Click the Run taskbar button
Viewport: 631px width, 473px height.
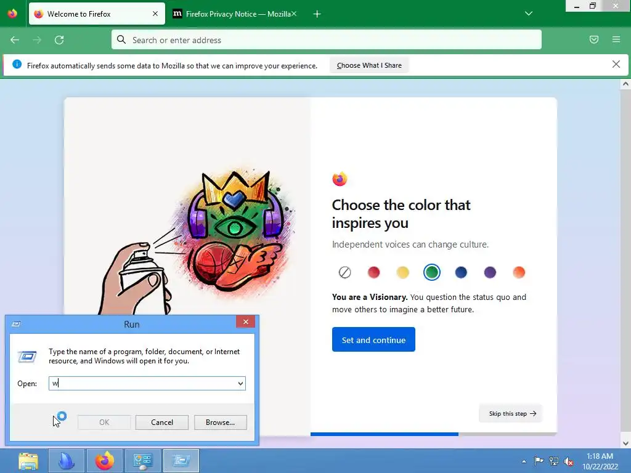[181, 461]
